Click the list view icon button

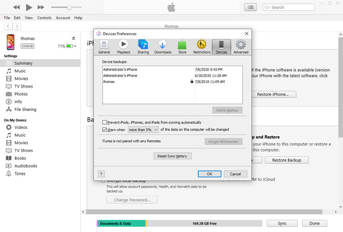coord(250,7)
